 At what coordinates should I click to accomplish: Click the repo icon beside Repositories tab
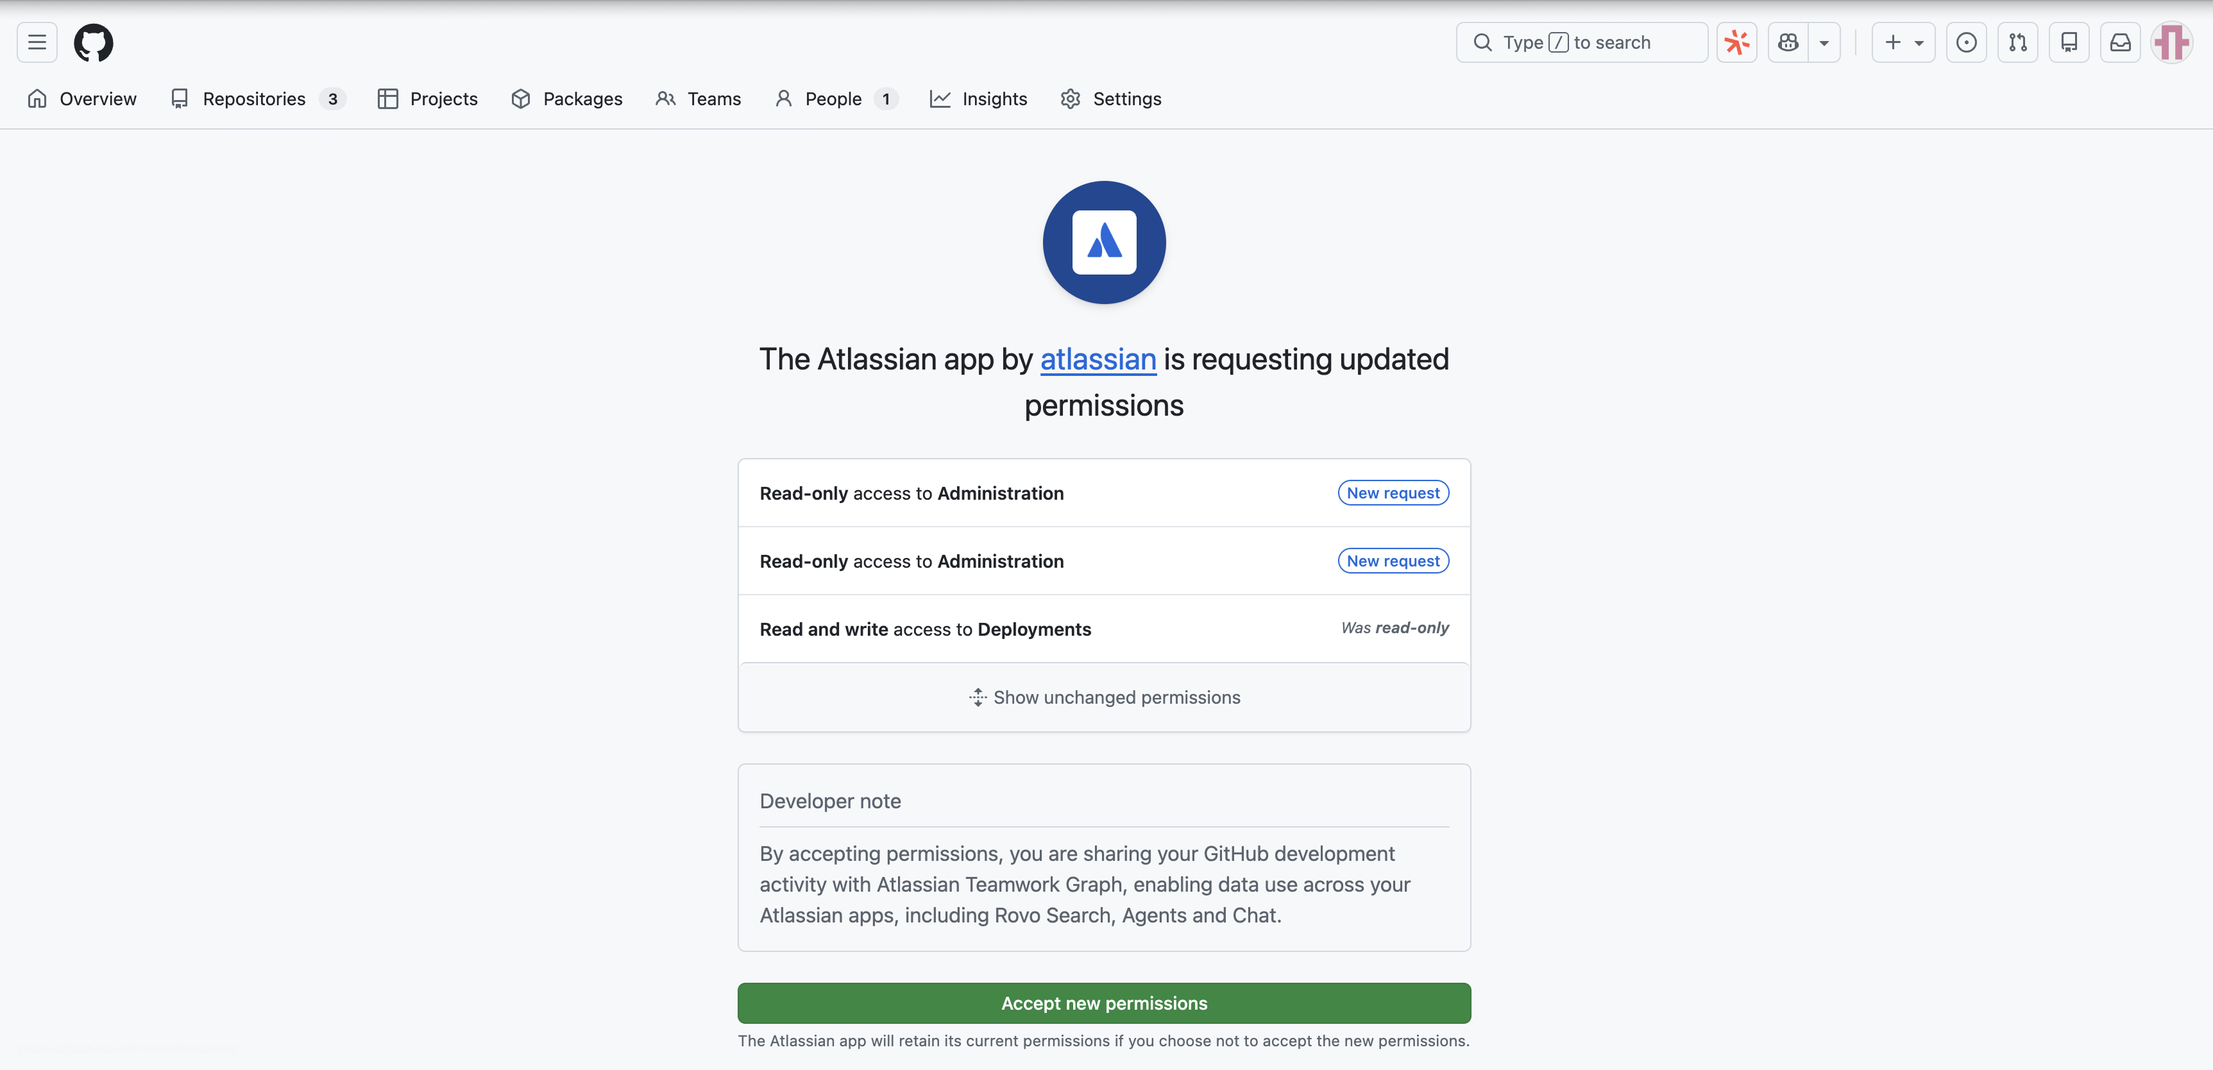point(180,99)
